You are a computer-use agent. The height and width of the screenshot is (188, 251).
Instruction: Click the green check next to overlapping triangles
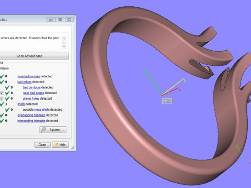tap(2, 115)
